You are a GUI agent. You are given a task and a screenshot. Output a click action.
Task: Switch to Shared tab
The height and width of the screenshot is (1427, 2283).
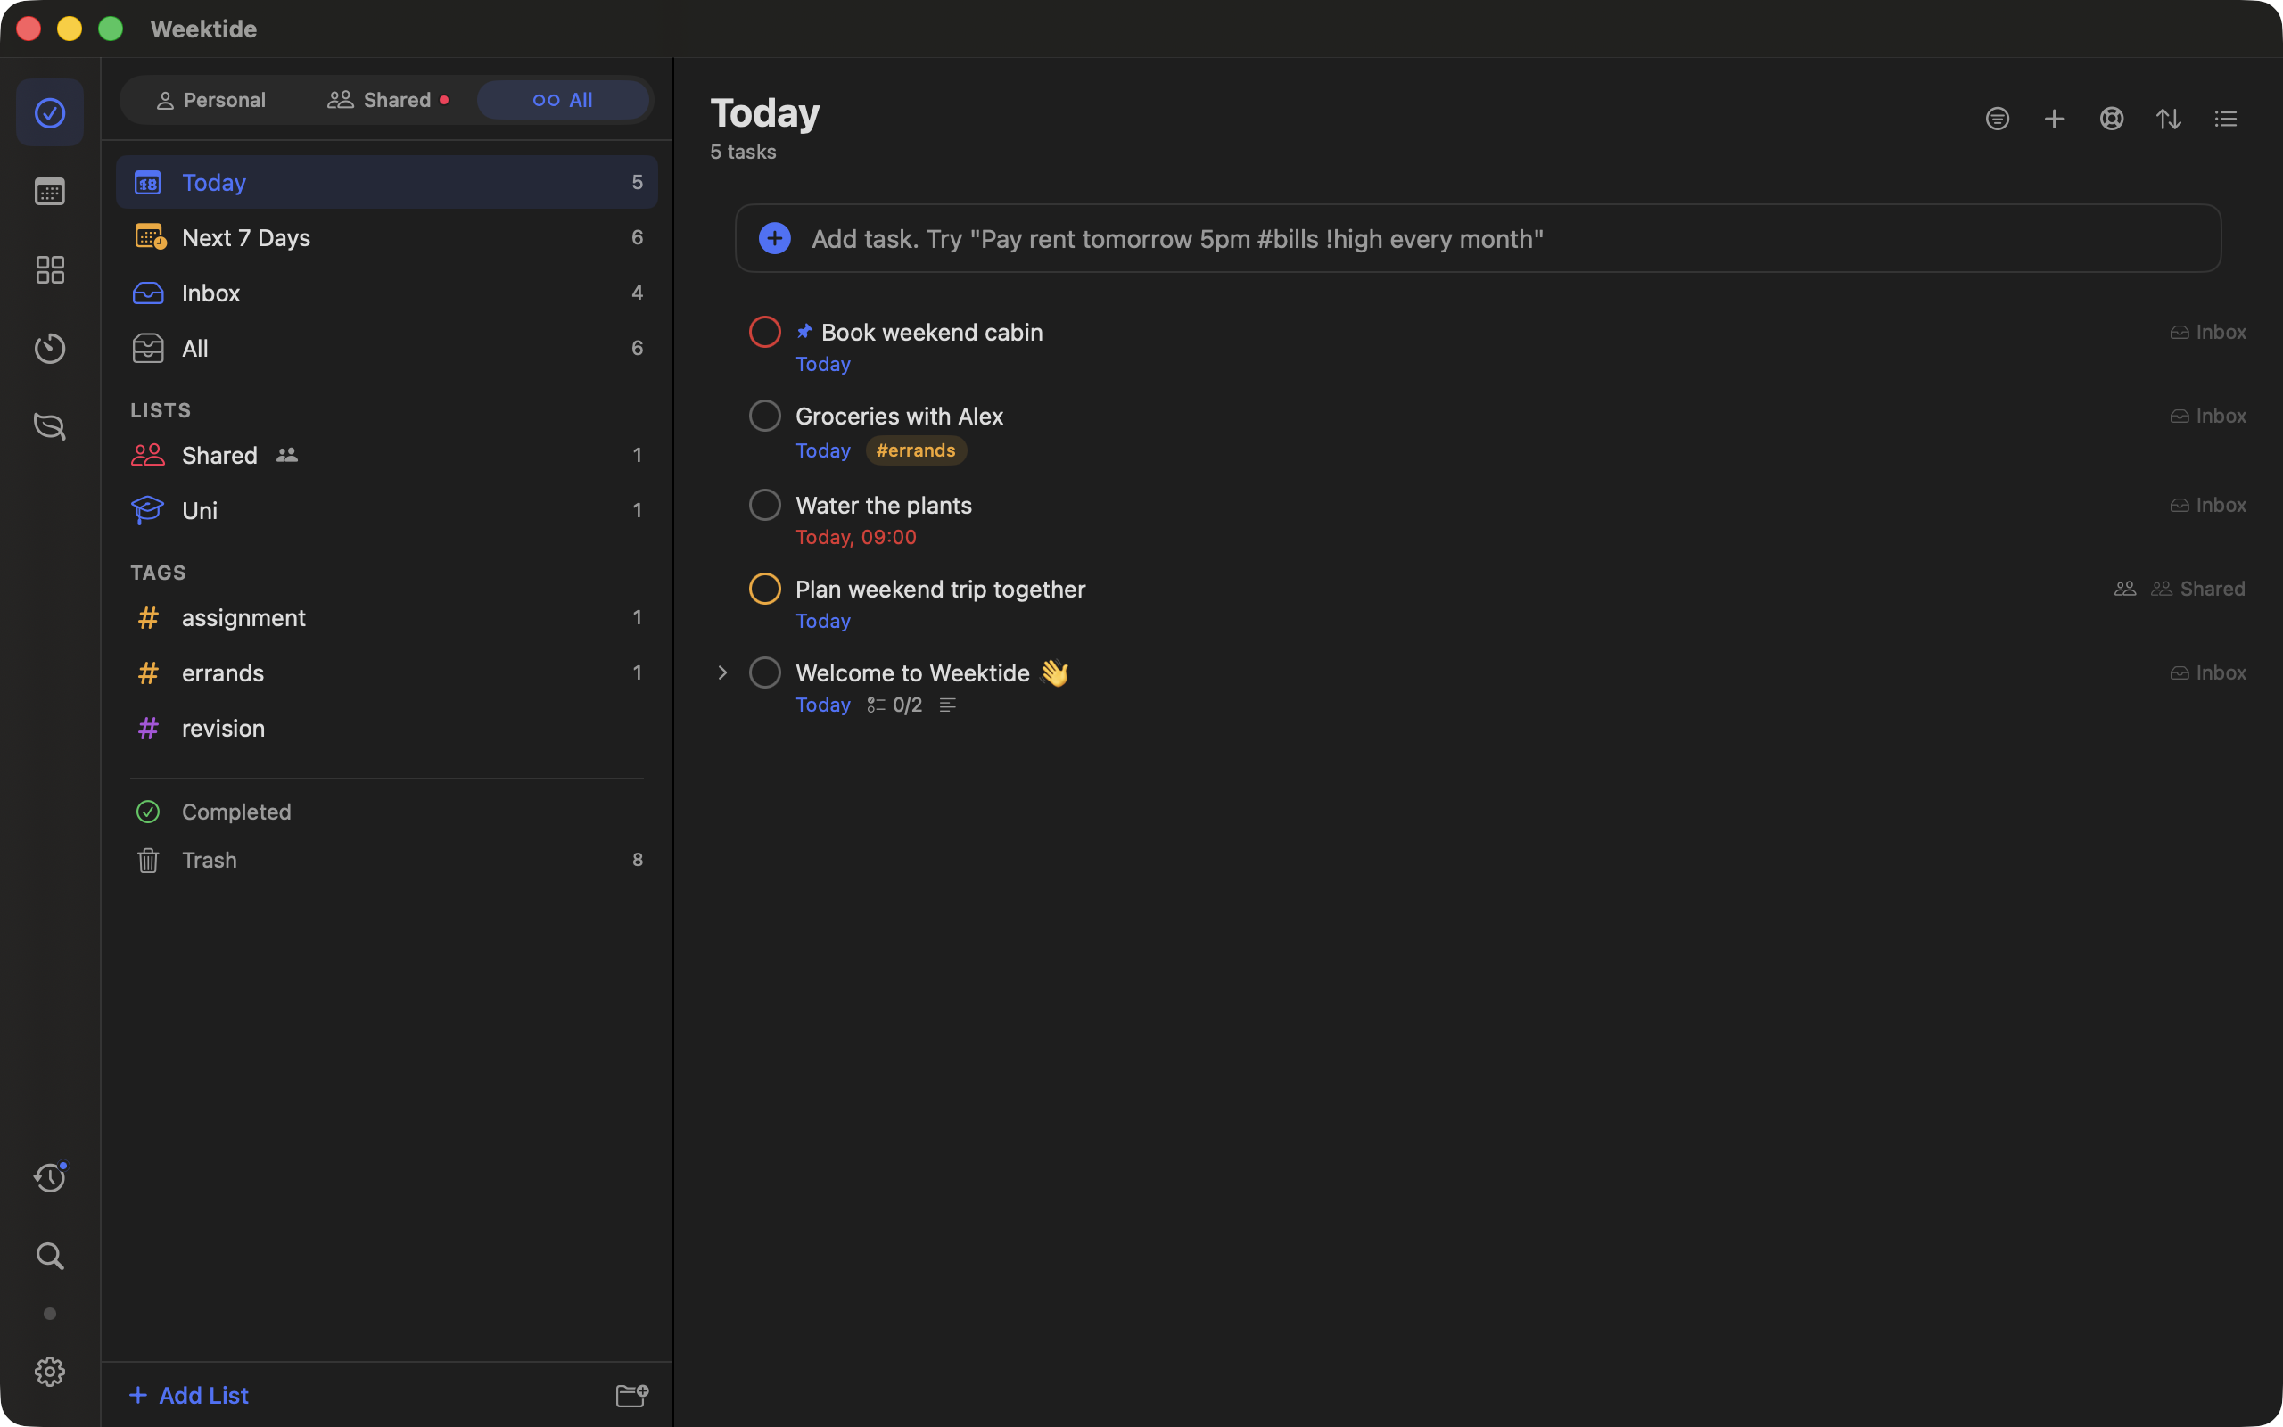[x=388, y=100]
